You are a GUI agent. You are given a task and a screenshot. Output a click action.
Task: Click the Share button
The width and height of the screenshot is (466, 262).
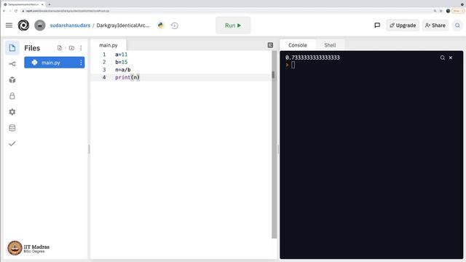point(435,25)
